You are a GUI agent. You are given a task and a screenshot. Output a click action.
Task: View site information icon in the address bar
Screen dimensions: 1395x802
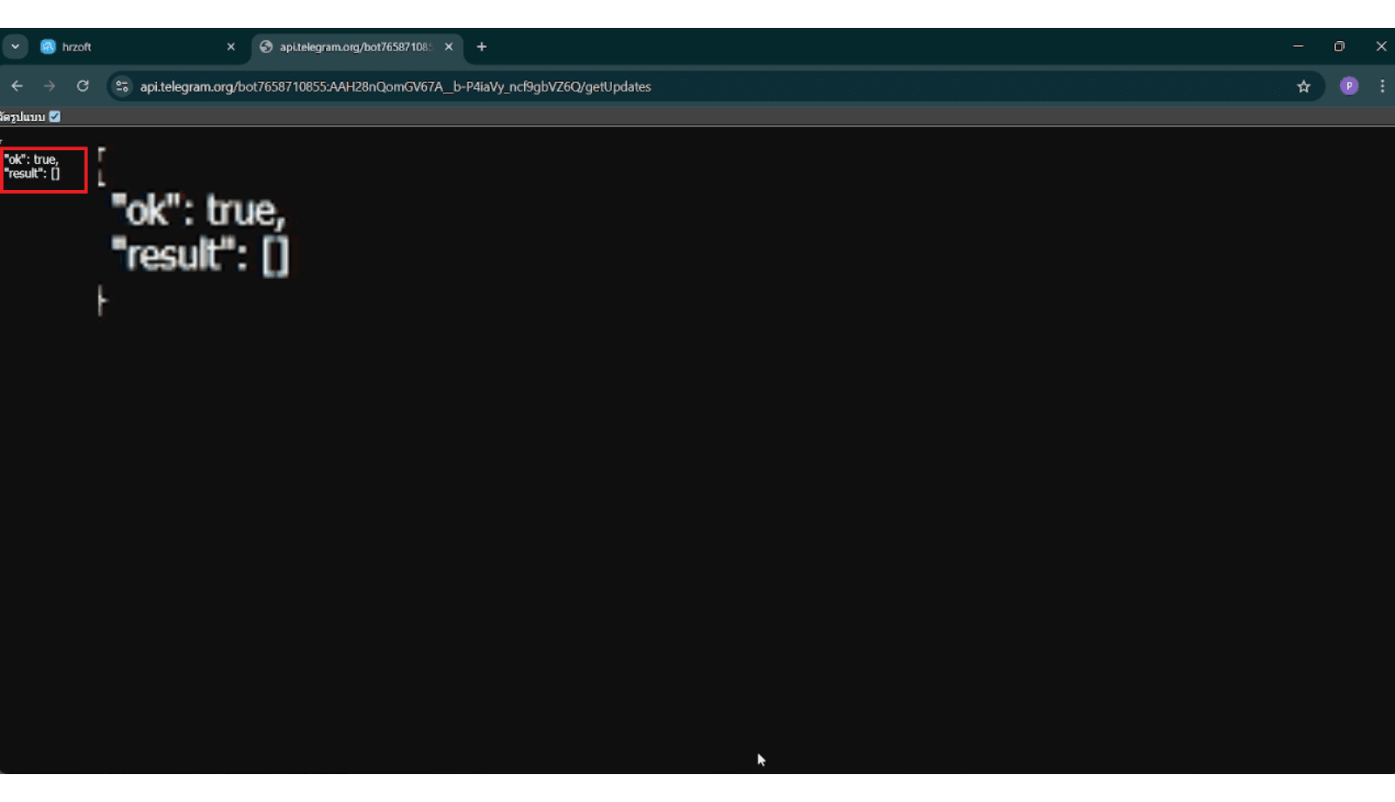122,86
